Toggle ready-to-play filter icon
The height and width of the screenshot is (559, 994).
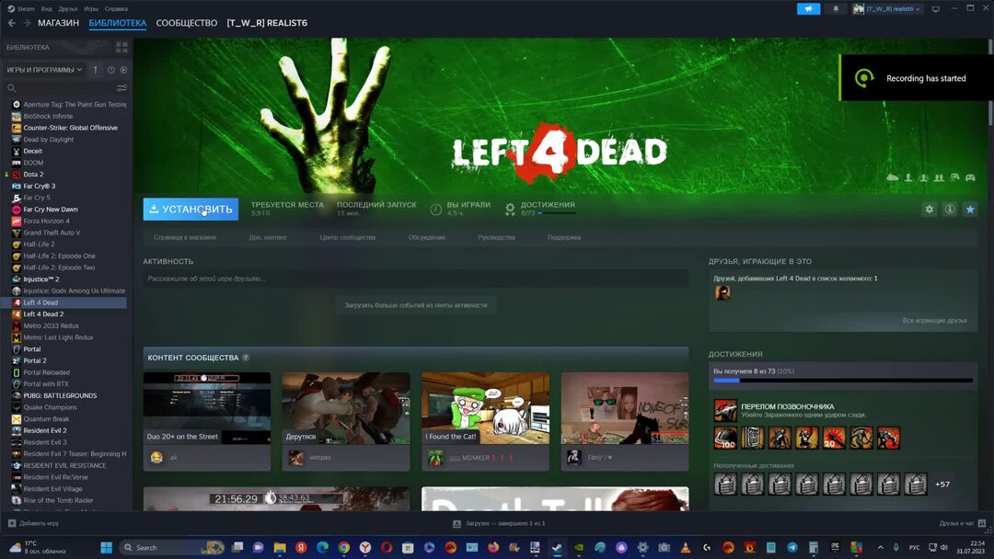[x=123, y=70]
